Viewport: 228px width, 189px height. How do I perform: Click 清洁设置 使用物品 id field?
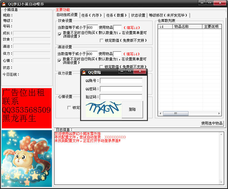click(117, 54)
